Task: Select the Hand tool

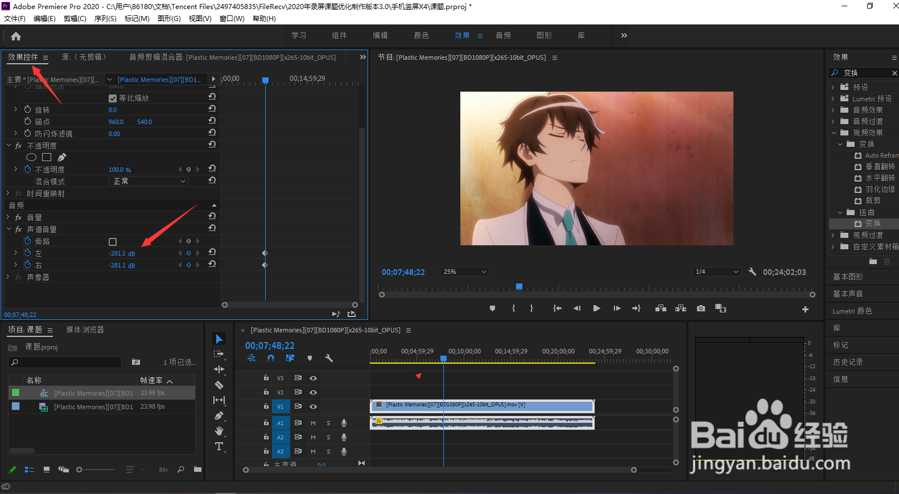Action: click(219, 431)
